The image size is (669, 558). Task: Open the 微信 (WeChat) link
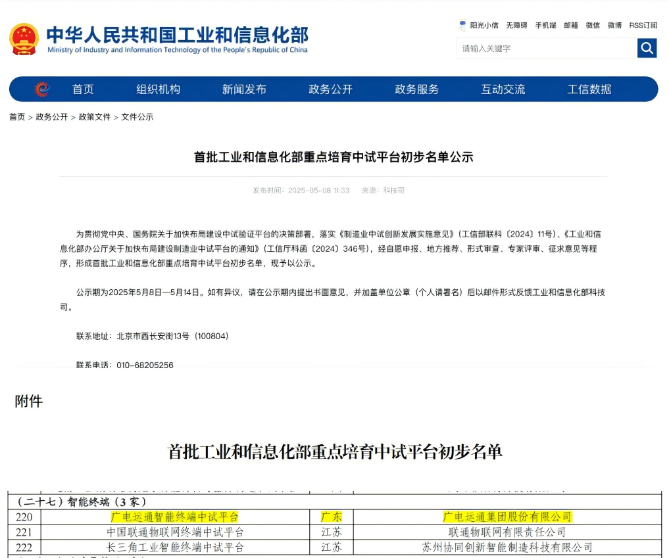point(592,25)
